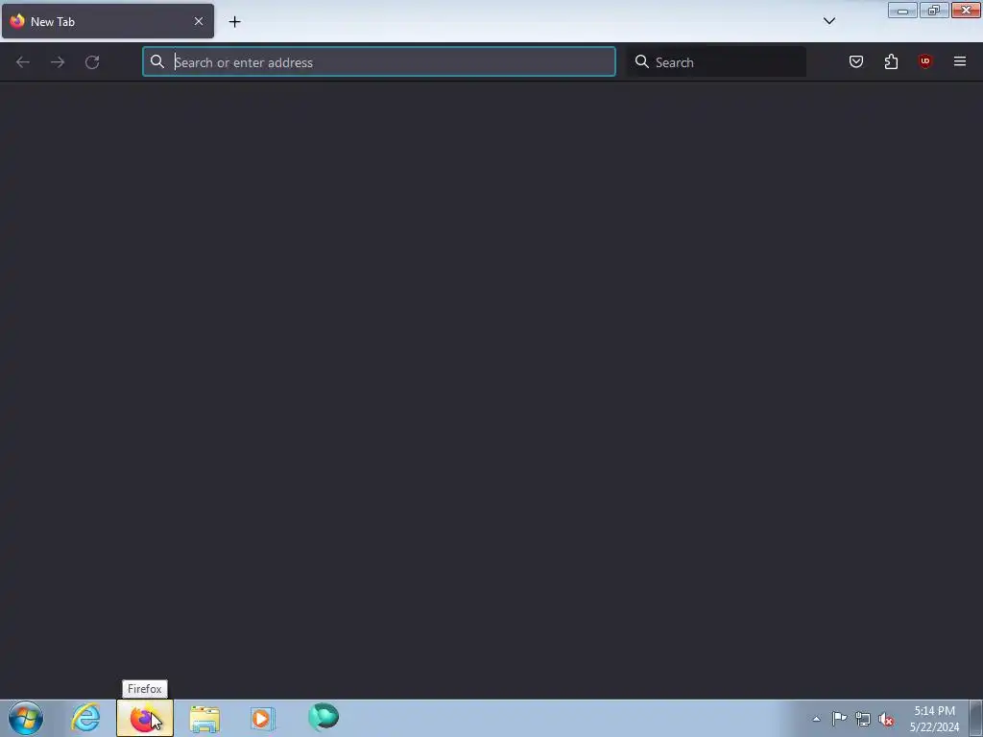Open the clock showing 5:14 PM
Image resolution: width=983 pixels, height=737 pixels.
click(935, 719)
